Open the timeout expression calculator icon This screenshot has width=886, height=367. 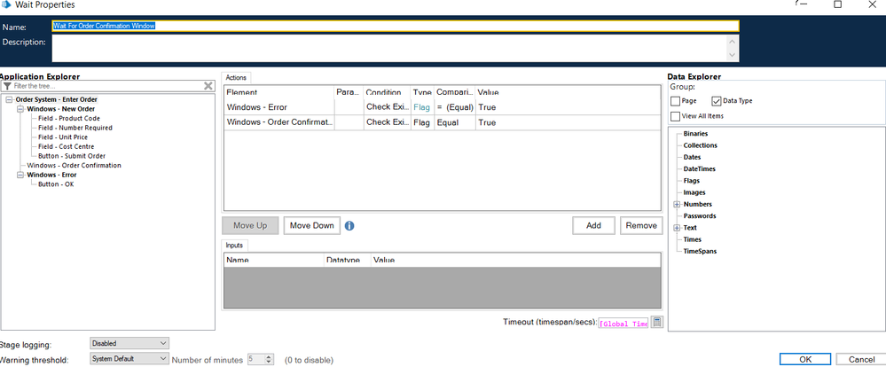tap(657, 323)
